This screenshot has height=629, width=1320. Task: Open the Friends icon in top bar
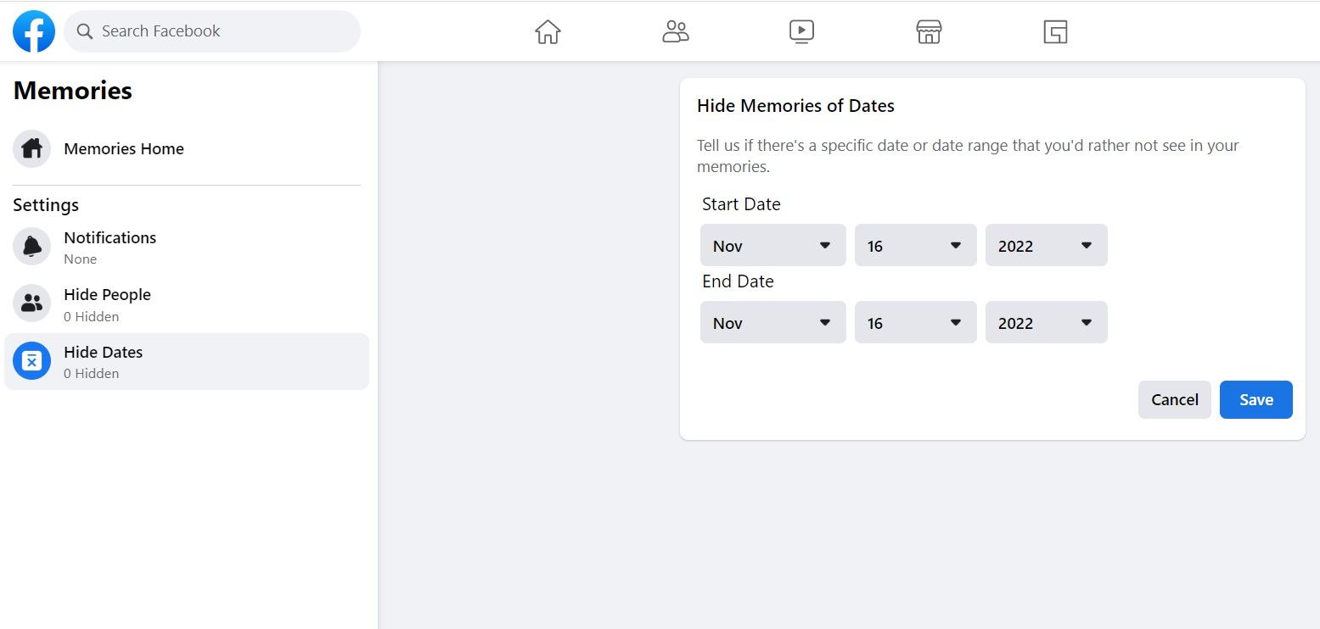click(675, 31)
